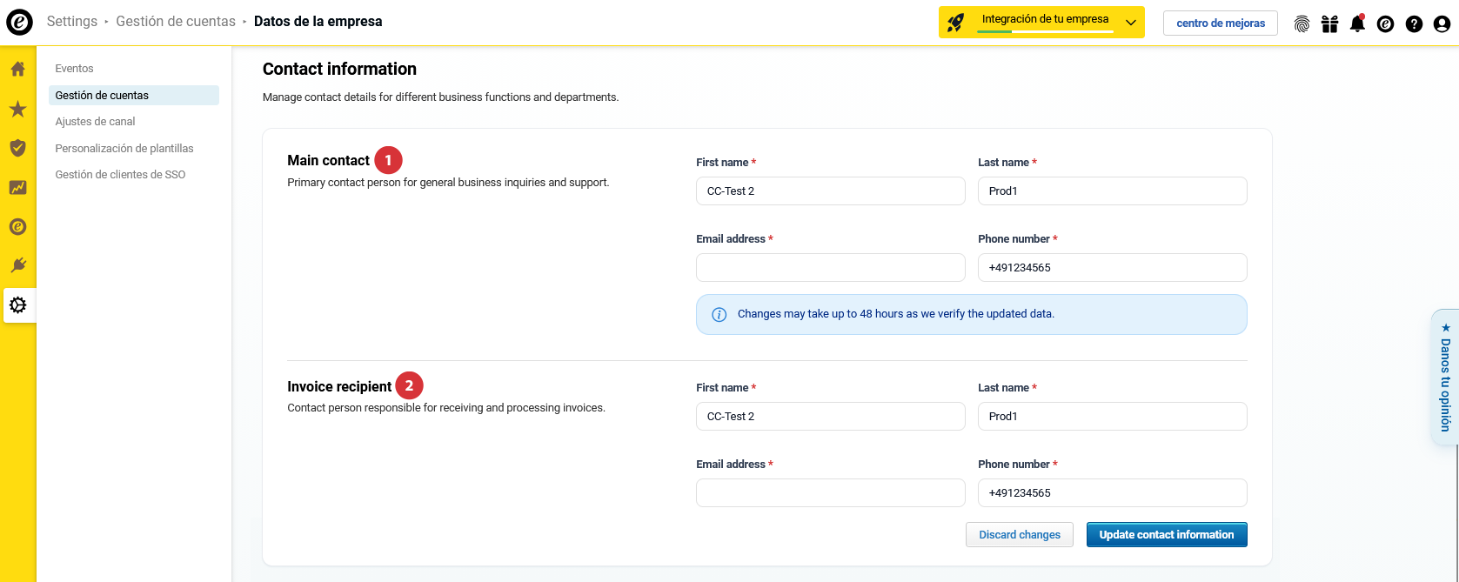Click the plug integrations sidebar icon

pyautogui.click(x=17, y=265)
